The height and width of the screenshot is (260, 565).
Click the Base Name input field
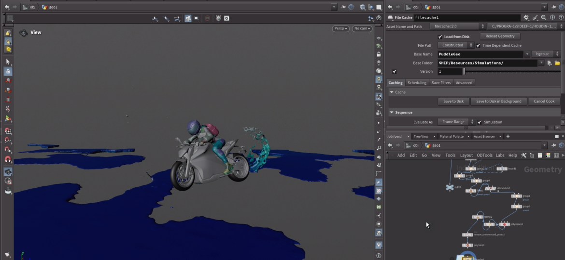pos(480,54)
